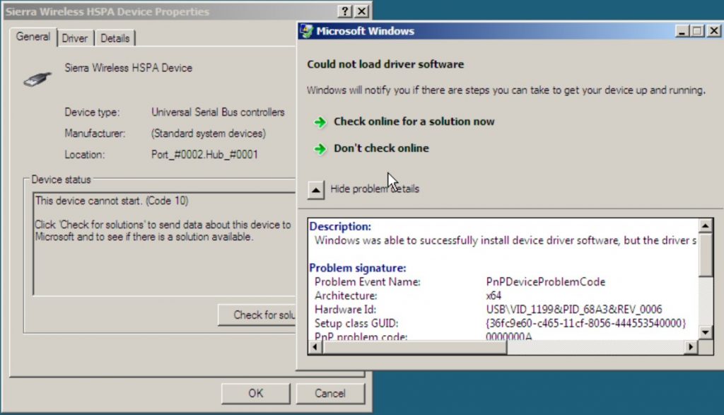This screenshot has width=724, height=415.
Task: Click the vertical scrollbar thumb in problem details
Action: (705, 255)
